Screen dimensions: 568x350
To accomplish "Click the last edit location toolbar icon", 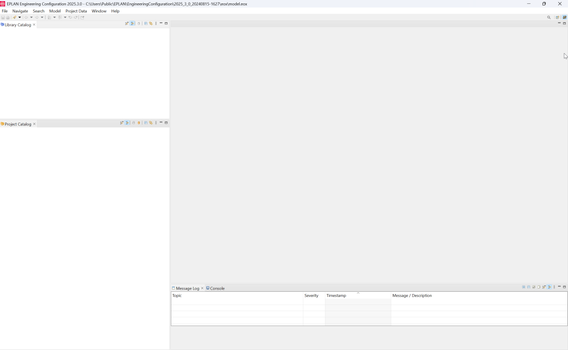I will pos(82,17).
